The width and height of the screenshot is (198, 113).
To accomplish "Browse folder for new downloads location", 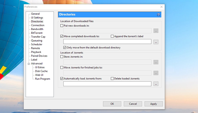I will pos(156,31).
